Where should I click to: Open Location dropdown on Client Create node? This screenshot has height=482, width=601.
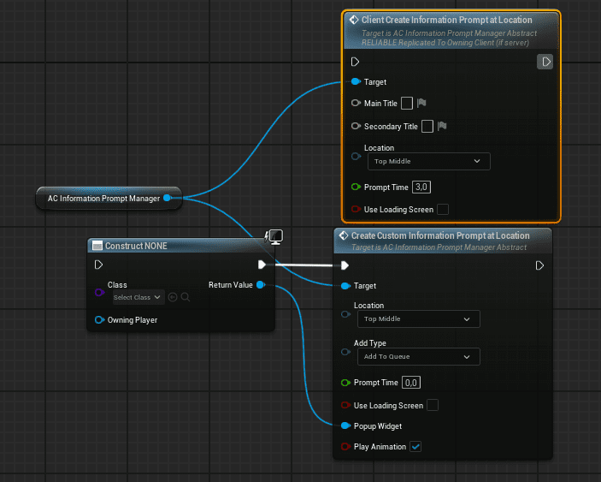point(429,161)
